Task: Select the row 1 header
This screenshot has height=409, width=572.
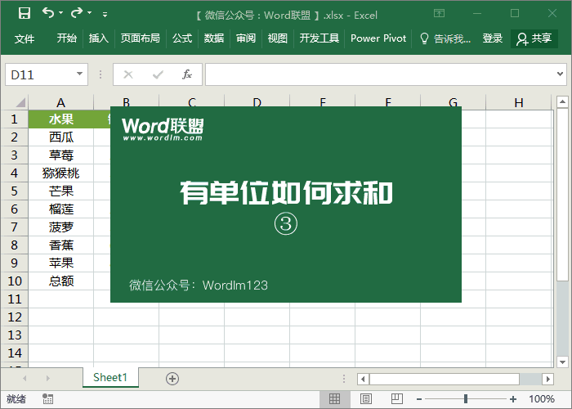Action: pyautogui.click(x=14, y=119)
